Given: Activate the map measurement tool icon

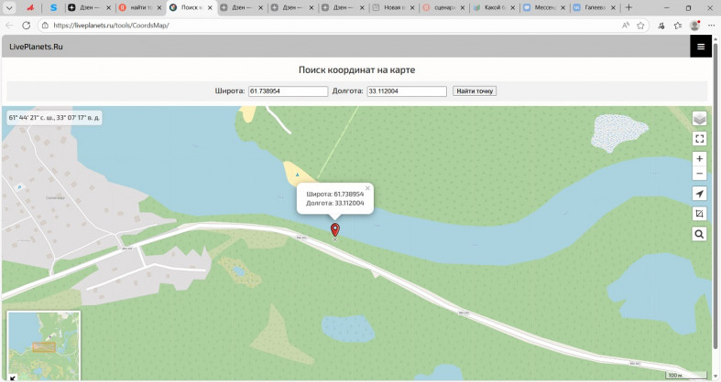Looking at the screenshot, I should 699,214.
